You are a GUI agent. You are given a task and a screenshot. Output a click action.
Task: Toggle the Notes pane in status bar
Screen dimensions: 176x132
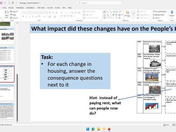[166, 125]
